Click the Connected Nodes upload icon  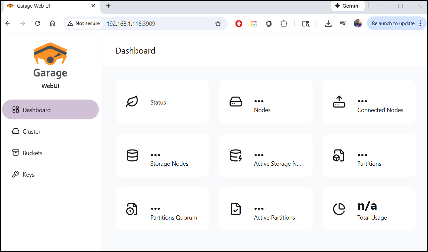(x=339, y=102)
